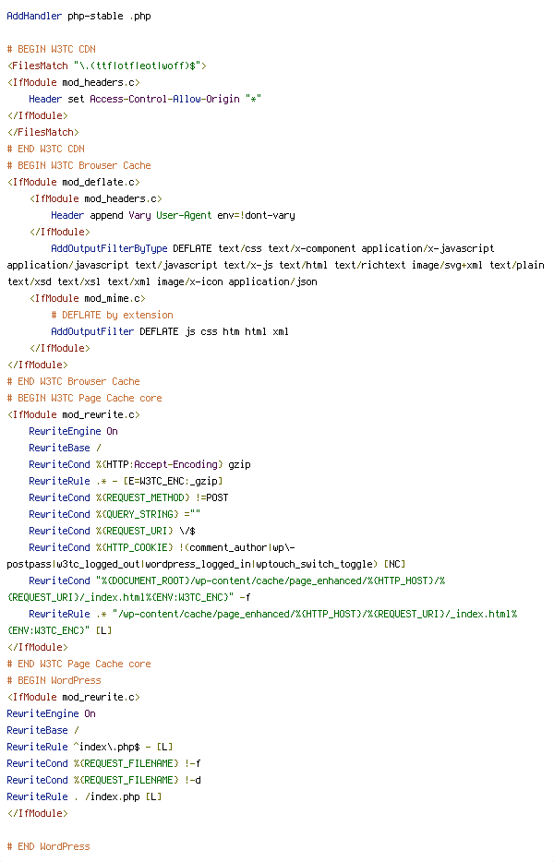Click the line '{REQUEST_URI}/_index.html%{ENV:W3TC_ENC}" -f'
Screen dimensions: 554x862
[128, 597]
